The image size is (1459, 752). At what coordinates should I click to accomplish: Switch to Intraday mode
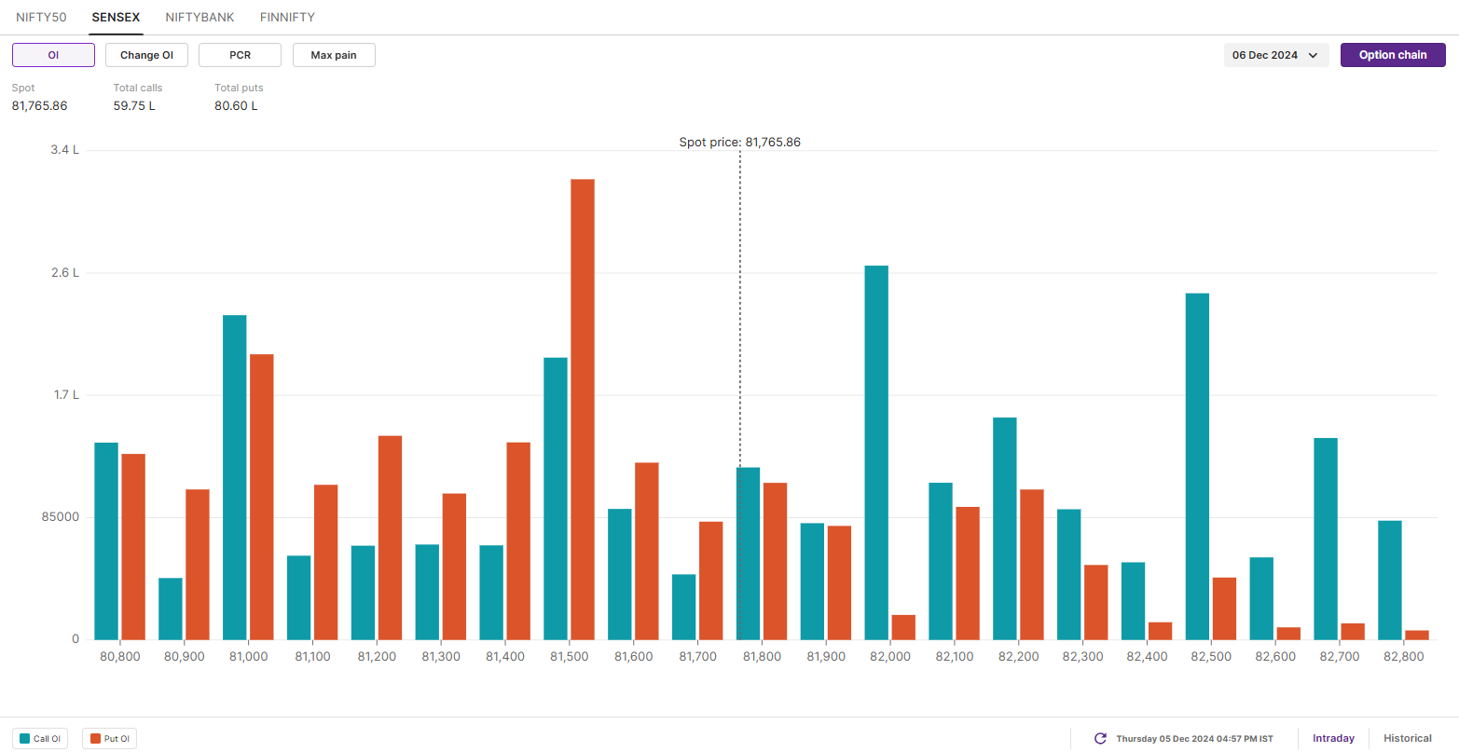1333,738
